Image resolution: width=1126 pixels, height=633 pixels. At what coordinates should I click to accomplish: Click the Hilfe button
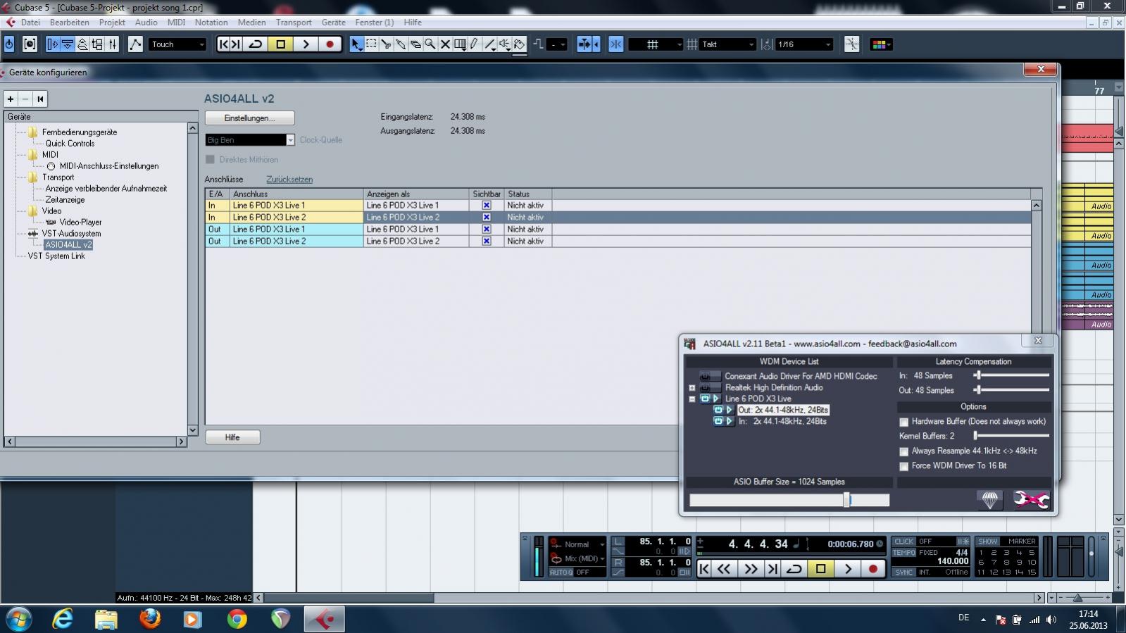point(232,437)
